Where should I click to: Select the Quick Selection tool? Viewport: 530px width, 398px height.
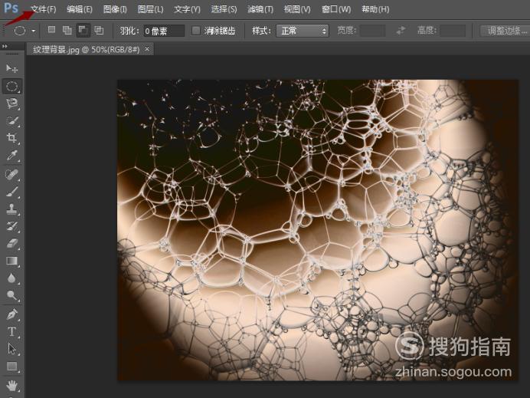tap(12, 121)
